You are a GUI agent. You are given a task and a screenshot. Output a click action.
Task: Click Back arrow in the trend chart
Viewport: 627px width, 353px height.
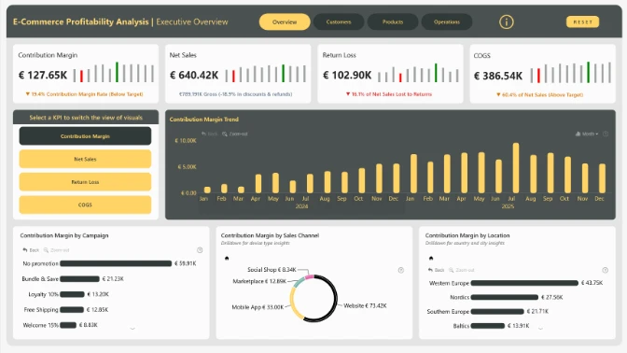tap(210, 134)
